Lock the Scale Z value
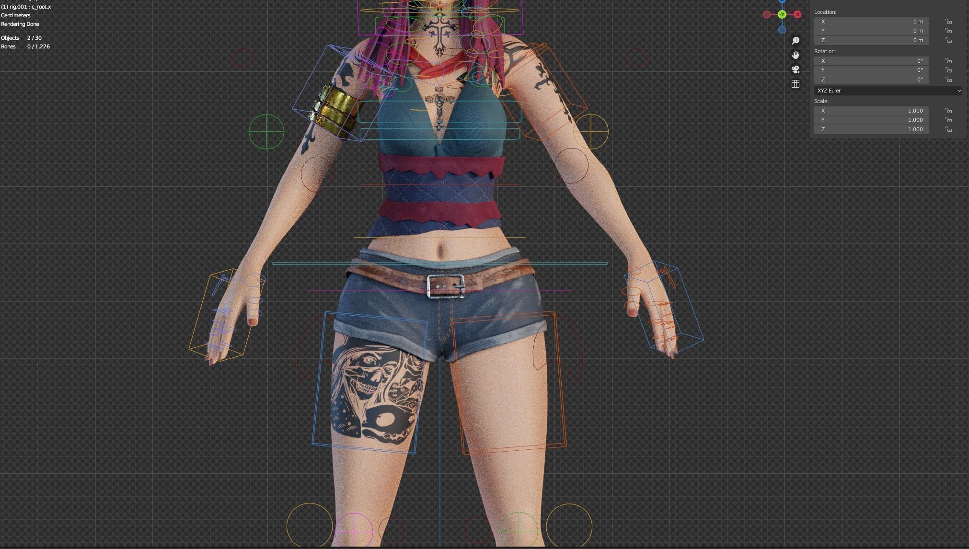This screenshot has width=969, height=549. pyautogui.click(x=948, y=129)
